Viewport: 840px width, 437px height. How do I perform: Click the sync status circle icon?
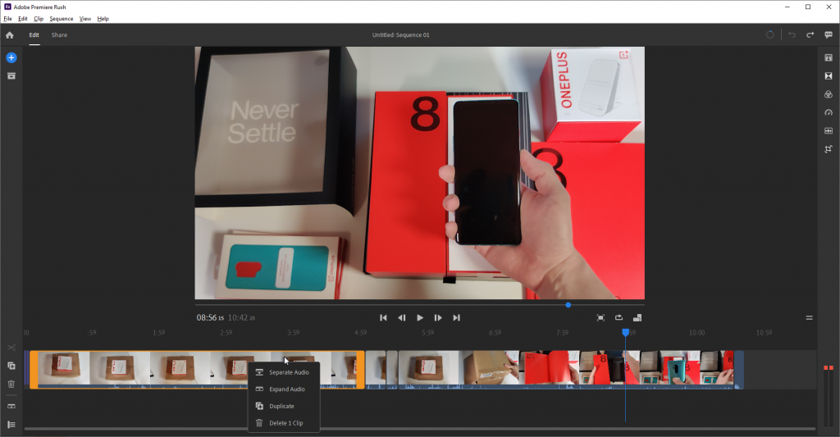(769, 34)
